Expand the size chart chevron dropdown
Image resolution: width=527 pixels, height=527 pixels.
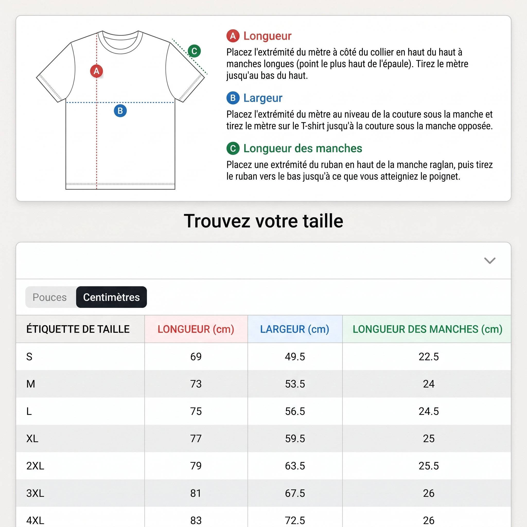coord(490,260)
